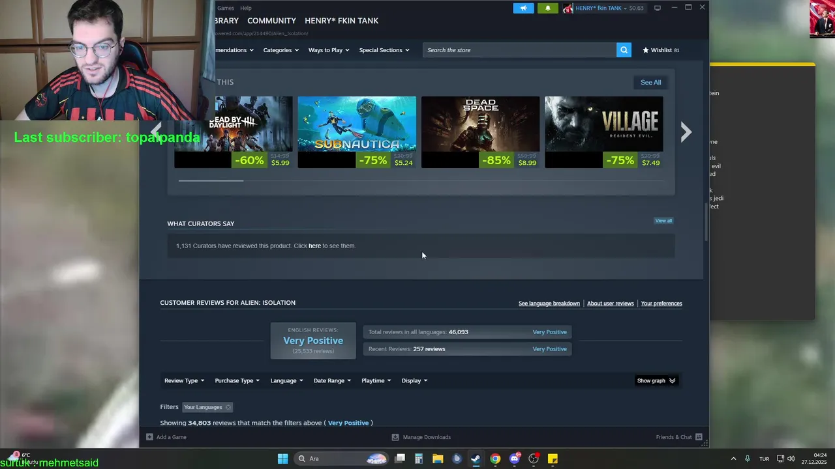Open File Explorer from the taskbar

(438, 459)
